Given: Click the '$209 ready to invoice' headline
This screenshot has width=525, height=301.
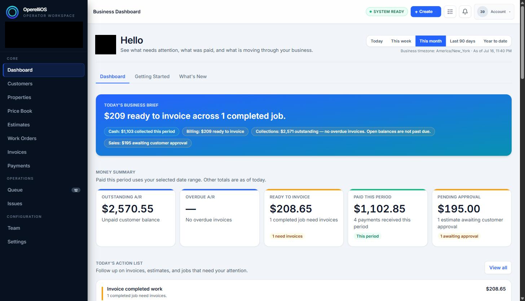Looking at the screenshot, I should click(195, 116).
